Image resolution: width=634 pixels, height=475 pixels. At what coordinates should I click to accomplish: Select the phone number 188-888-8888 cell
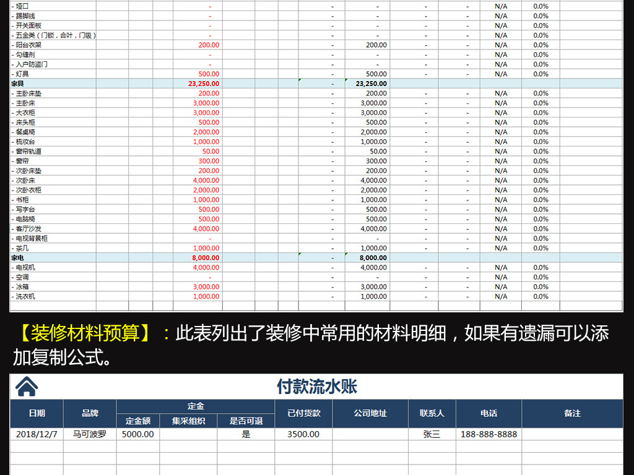[x=489, y=434]
